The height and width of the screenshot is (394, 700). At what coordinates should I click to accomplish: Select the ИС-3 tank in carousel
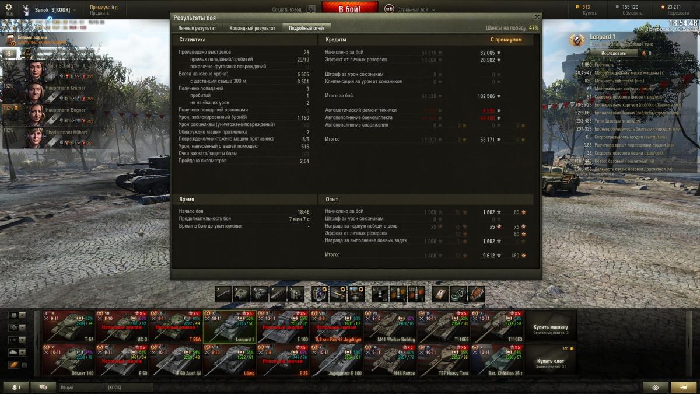pos(122,326)
